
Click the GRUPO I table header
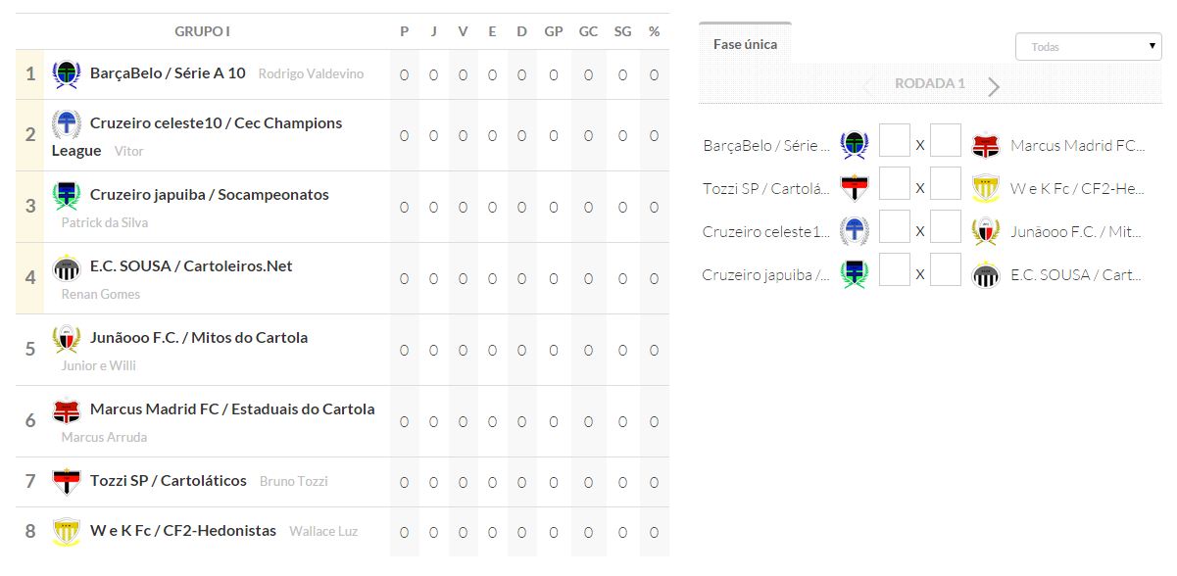click(202, 31)
